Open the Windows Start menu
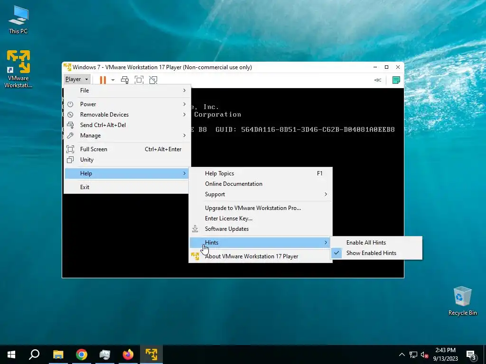This screenshot has width=486, height=364. point(11,355)
